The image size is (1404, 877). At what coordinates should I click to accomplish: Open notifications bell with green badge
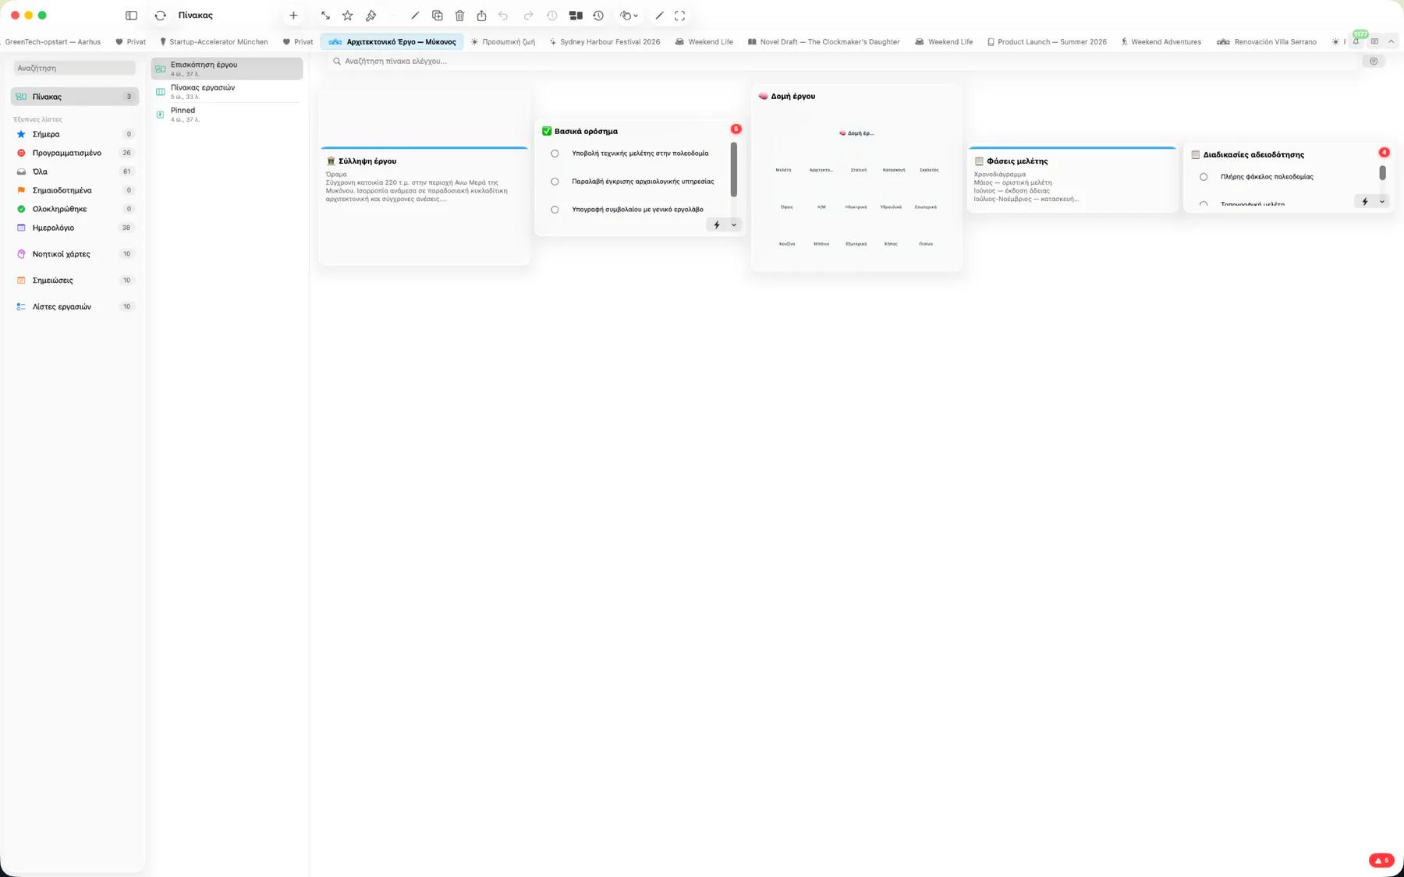click(x=1356, y=41)
